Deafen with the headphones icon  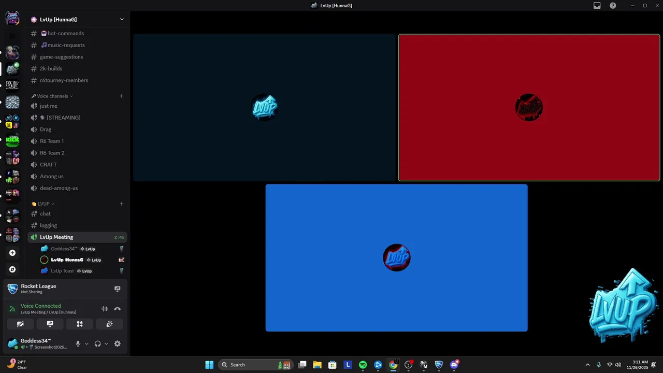[x=97, y=343]
